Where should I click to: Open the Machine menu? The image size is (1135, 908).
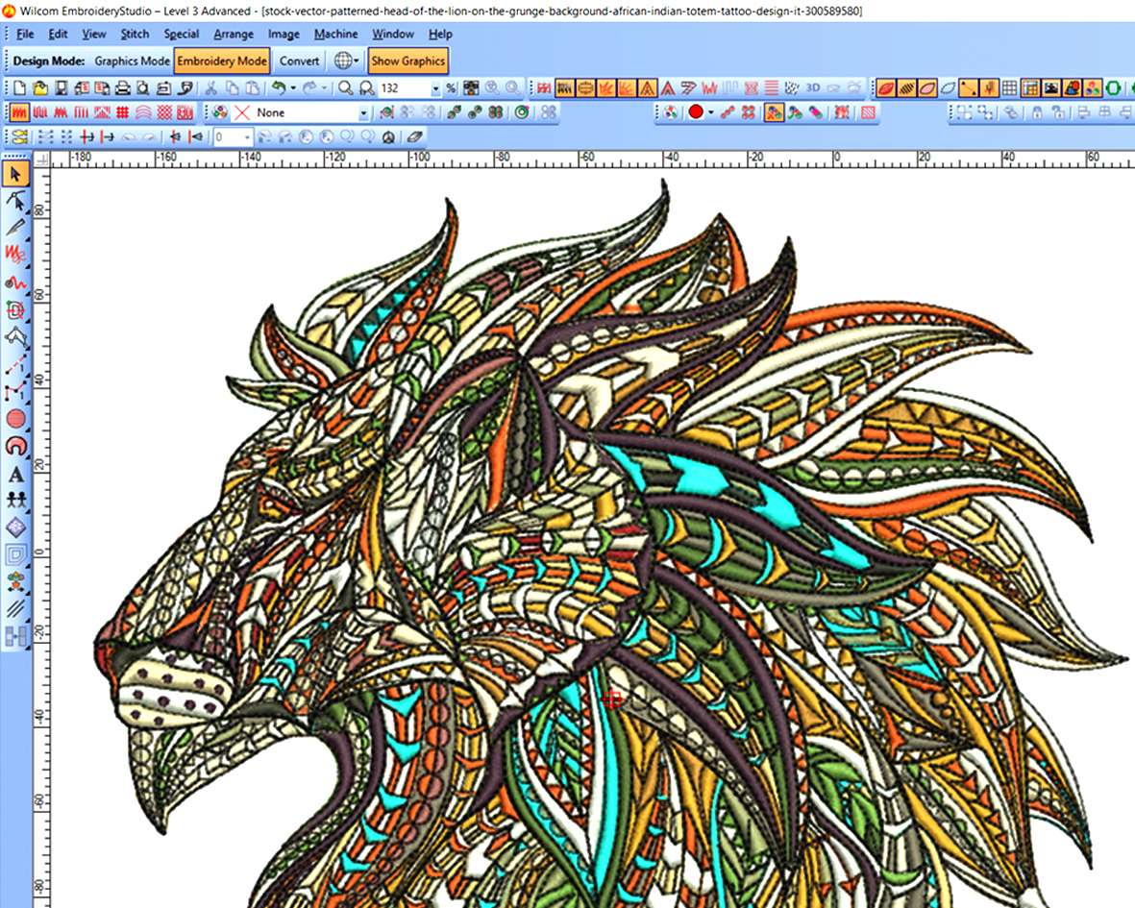pos(335,34)
